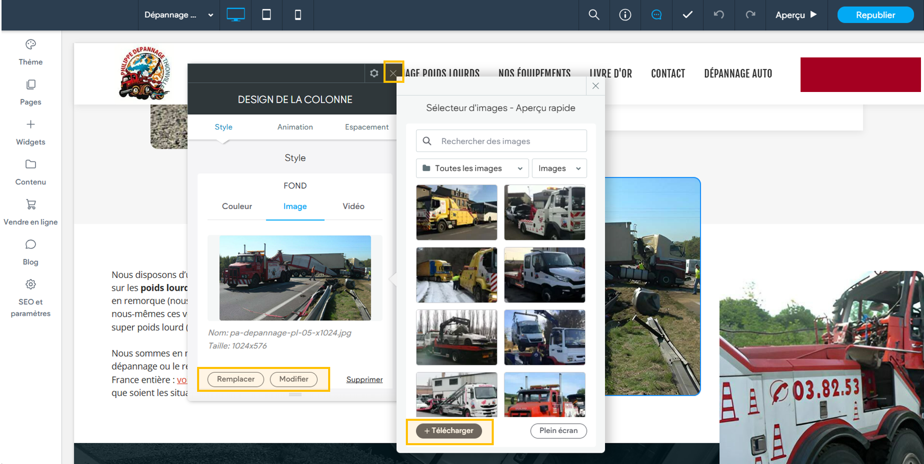Click the file name pa-depannage-pl-05-x1024.jpg
This screenshot has width=924, height=464.
[291, 333]
